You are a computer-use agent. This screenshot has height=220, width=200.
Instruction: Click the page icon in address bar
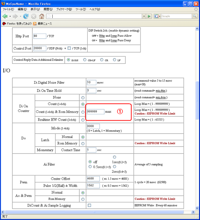pyautogui.click(x=49, y=16)
